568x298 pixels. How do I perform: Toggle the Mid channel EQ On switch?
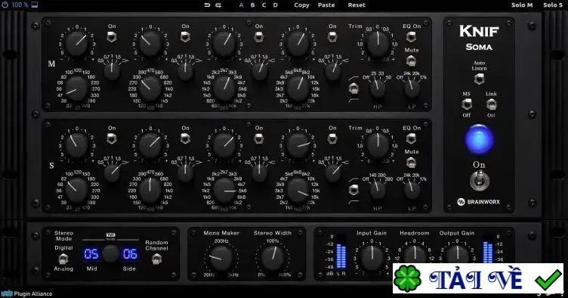click(411, 36)
